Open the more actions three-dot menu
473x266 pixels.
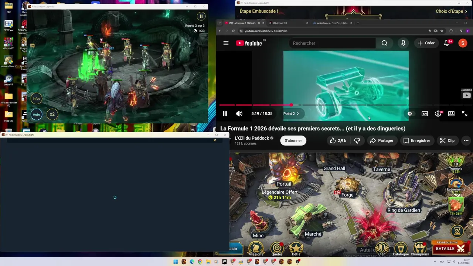pos(466,141)
